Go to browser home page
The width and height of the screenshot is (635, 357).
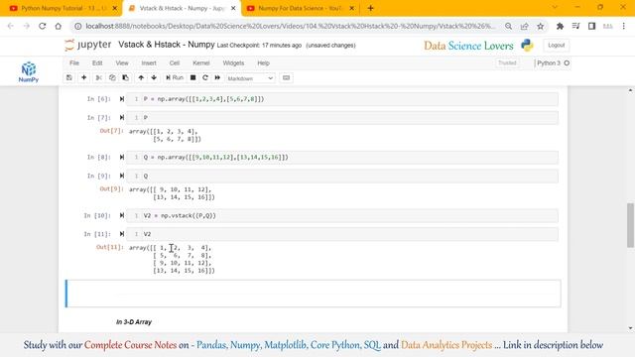click(x=58, y=27)
